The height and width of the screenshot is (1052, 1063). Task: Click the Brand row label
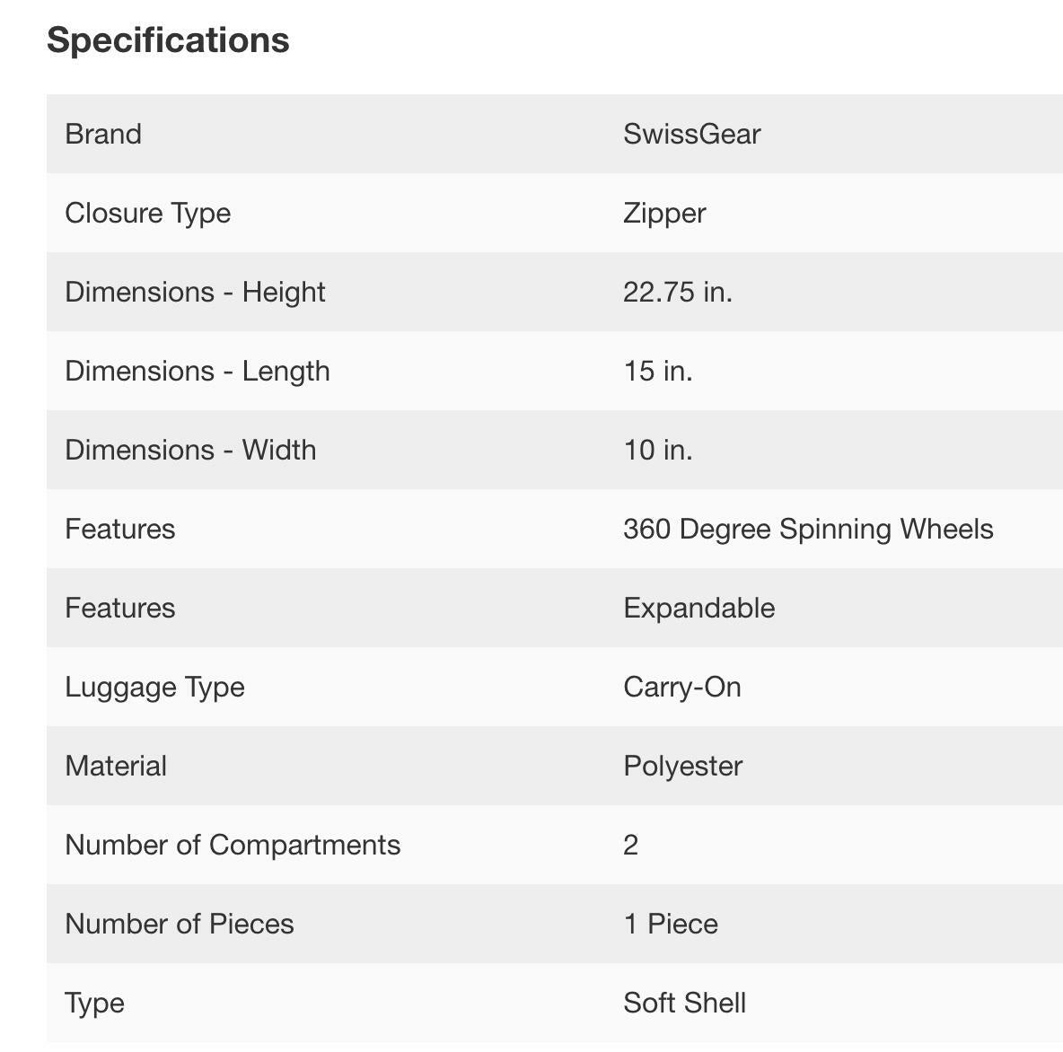(x=103, y=134)
